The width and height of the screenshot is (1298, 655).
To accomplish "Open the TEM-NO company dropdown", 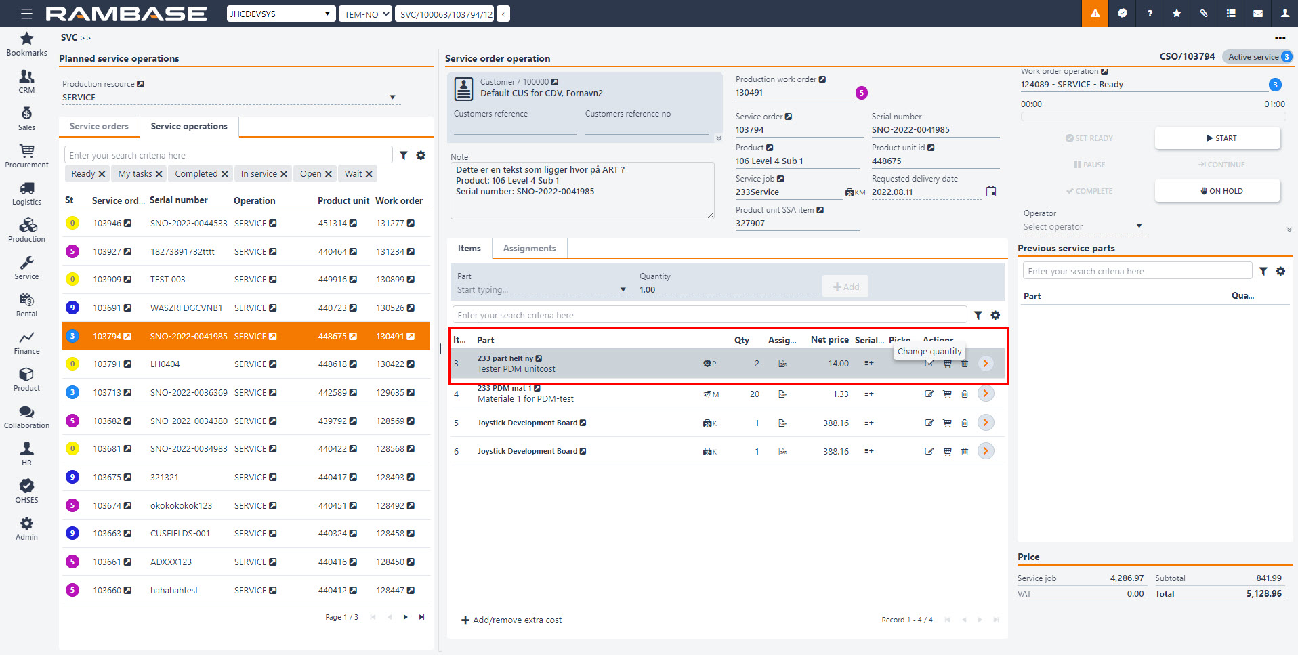I will [x=366, y=14].
